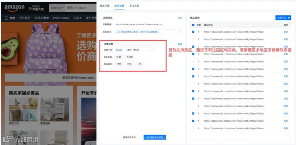Click the product URL in row 8
This screenshot has width=296, height=145.
234,84
